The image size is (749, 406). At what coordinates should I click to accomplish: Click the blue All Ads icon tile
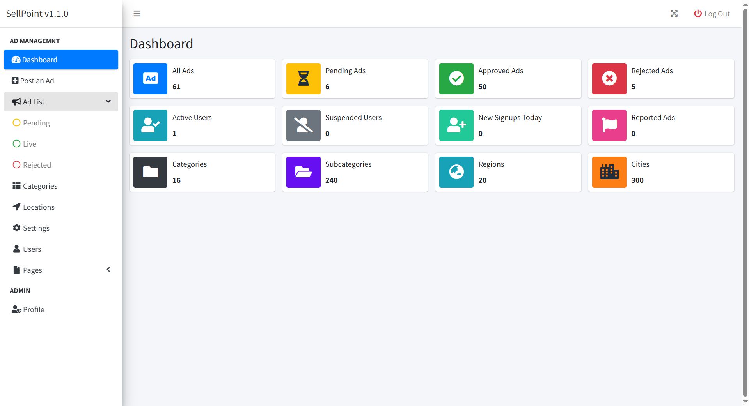coord(150,79)
